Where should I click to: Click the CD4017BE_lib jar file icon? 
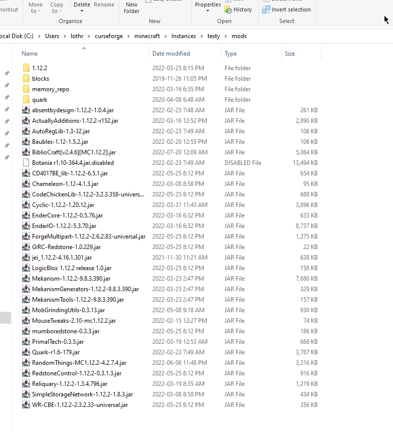(x=26, y=173)
